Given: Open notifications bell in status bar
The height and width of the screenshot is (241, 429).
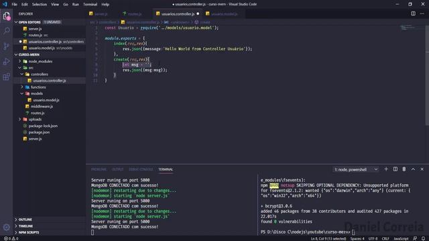Looking at the screenshot, I should (x=423, y=238).
